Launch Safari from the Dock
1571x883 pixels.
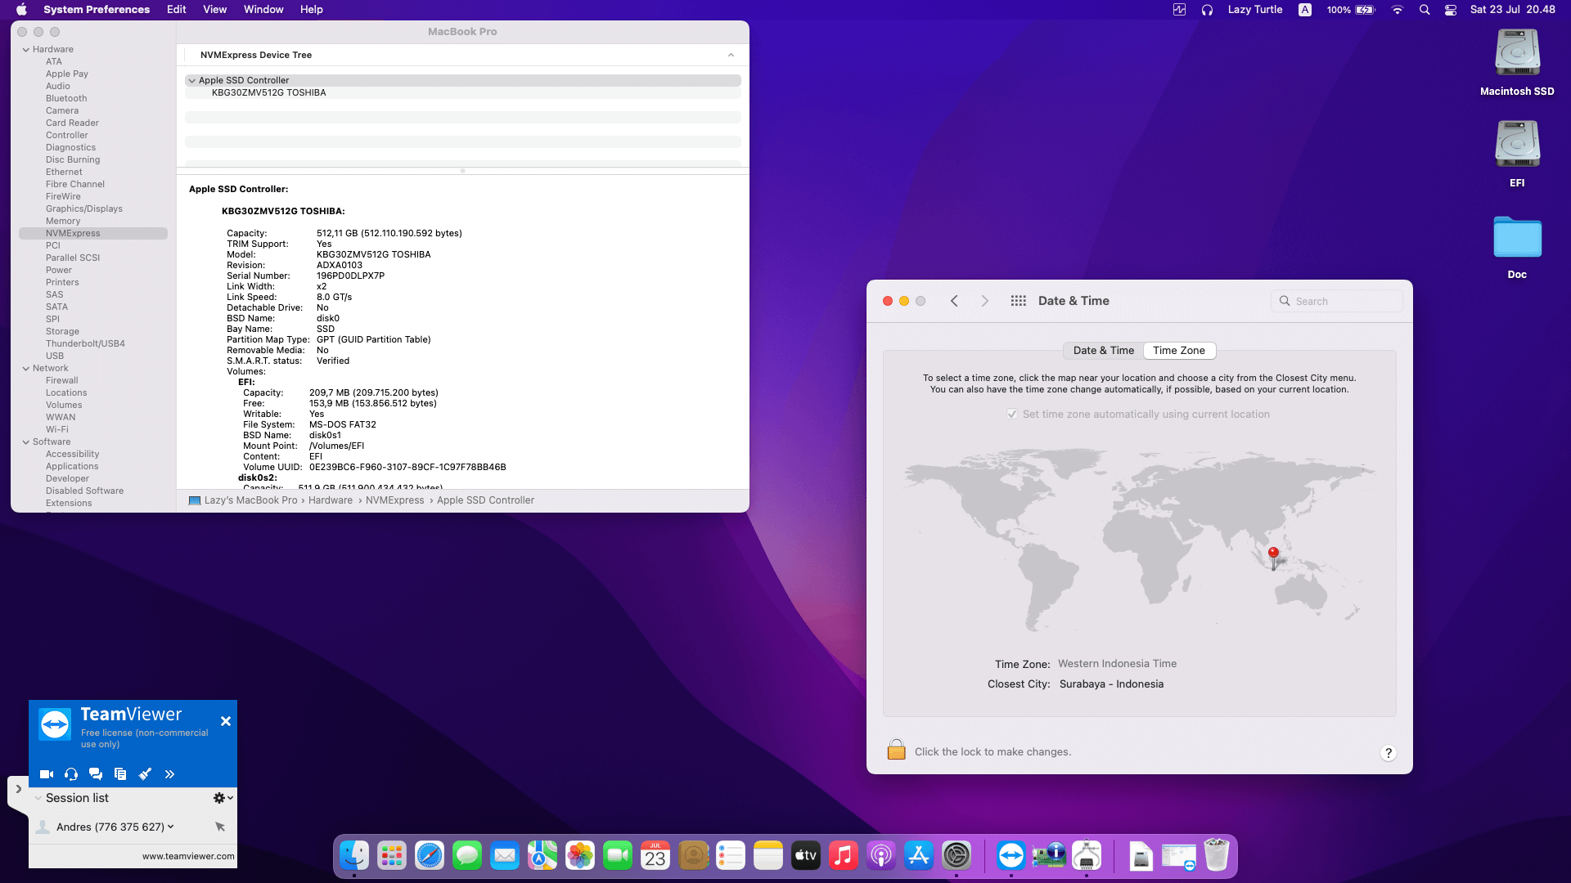pos(430,856)
